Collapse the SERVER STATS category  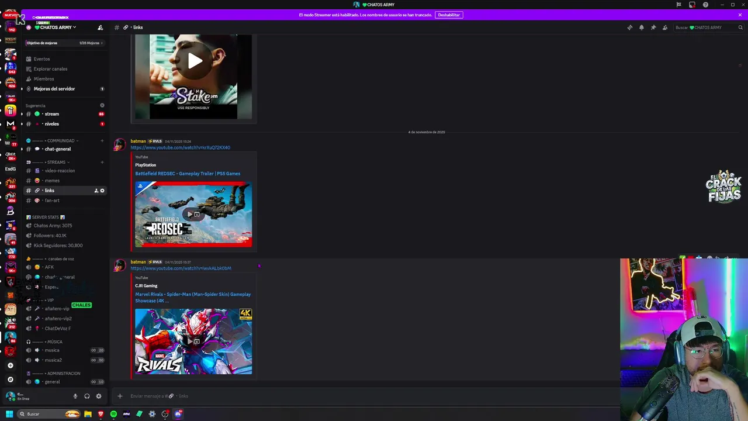(x=46, y=217)
